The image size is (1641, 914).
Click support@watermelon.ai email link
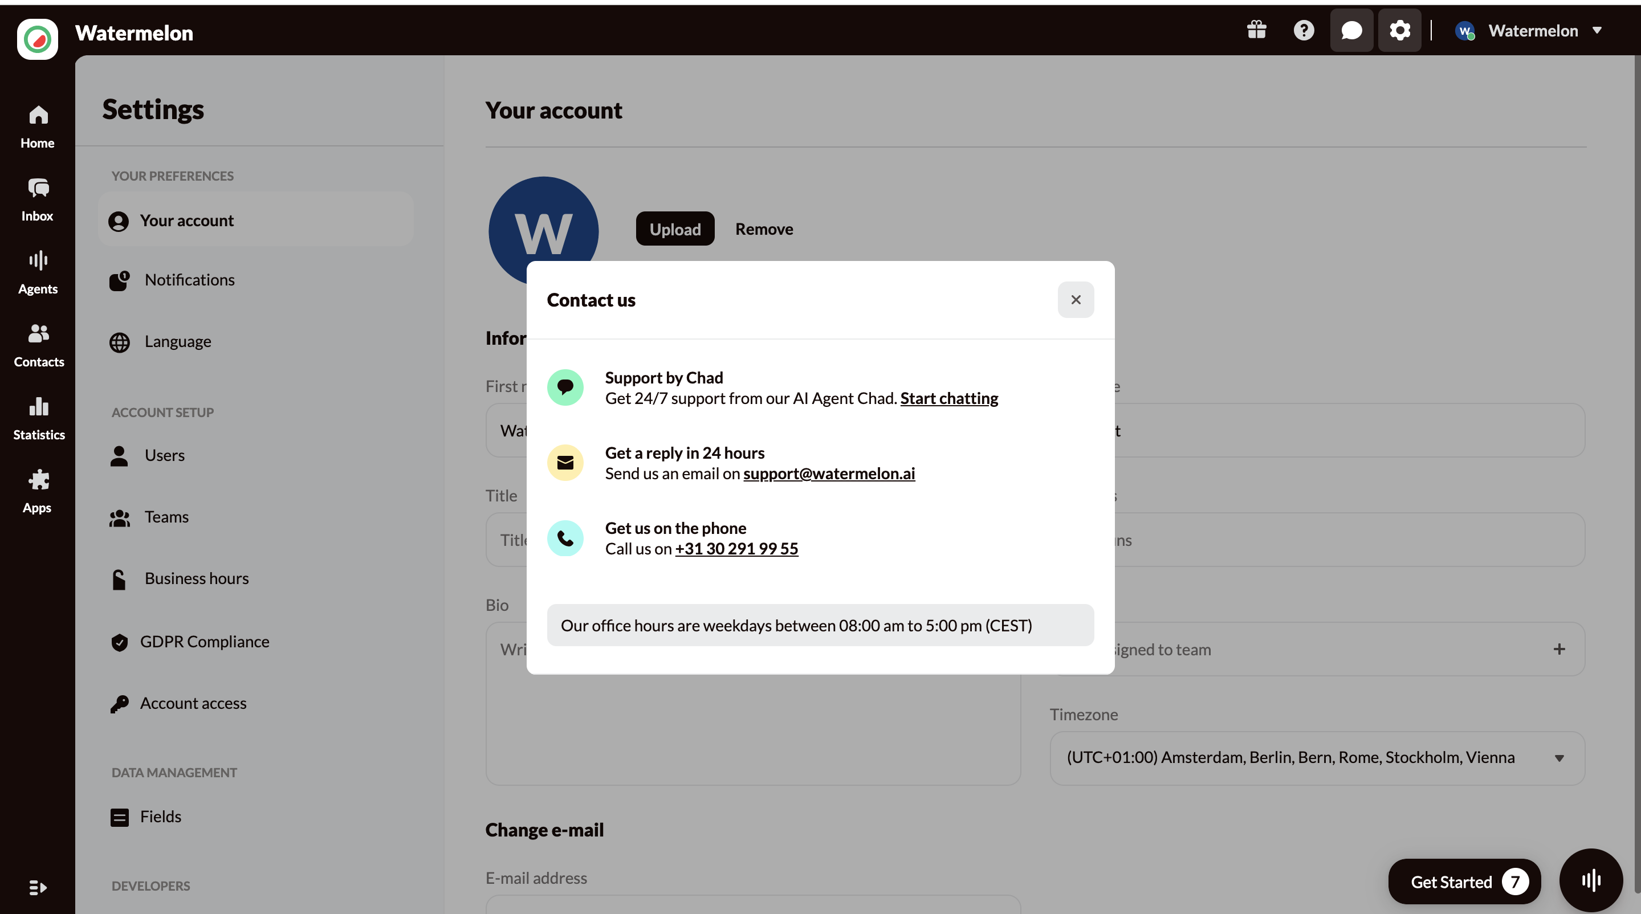coord(829,474)
